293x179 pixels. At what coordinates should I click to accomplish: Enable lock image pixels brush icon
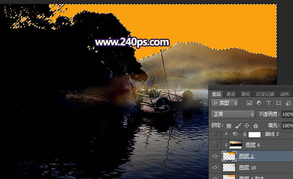pos(238,126)
